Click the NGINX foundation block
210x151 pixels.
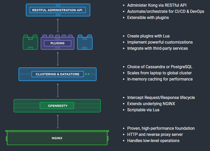click(x=57, y=138)
